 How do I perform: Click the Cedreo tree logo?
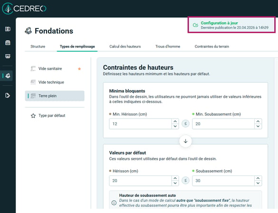(x=8, y=9)
